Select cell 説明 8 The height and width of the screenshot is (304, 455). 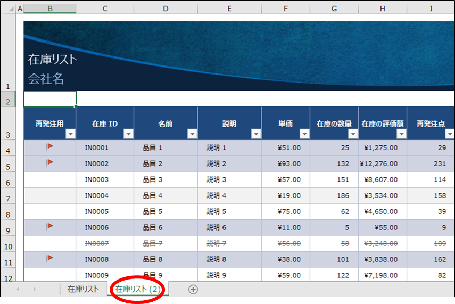click(x=229, y=260)
